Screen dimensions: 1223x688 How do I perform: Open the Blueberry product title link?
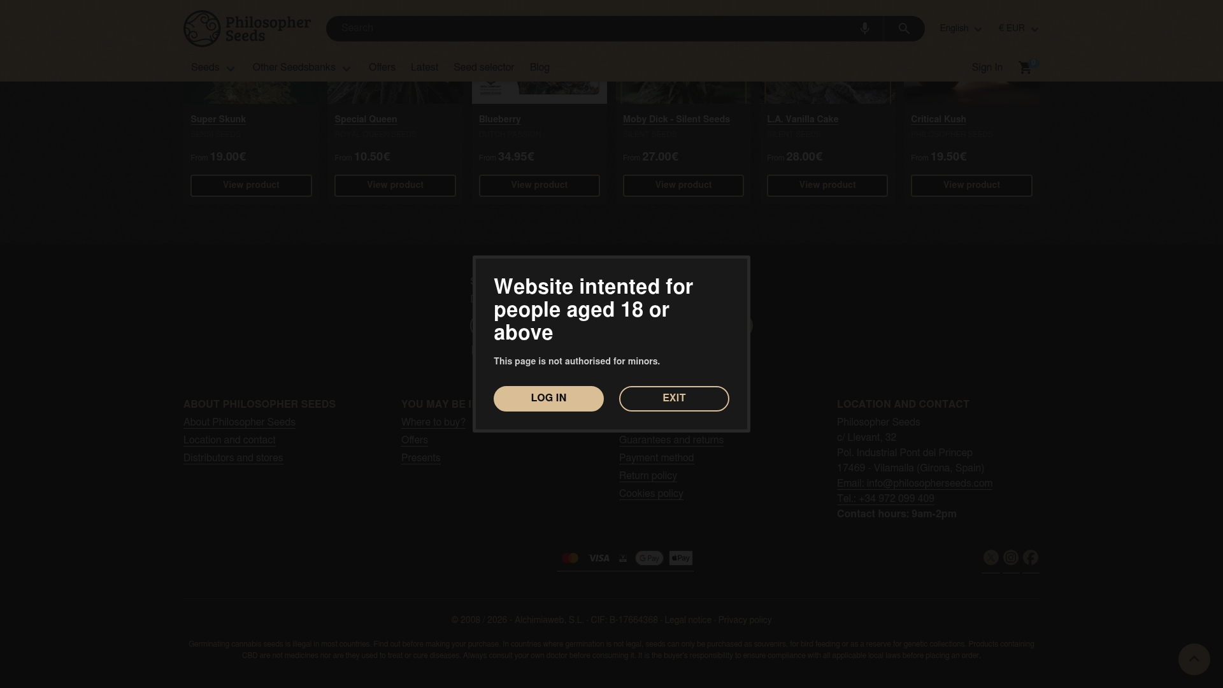[500, 120]
